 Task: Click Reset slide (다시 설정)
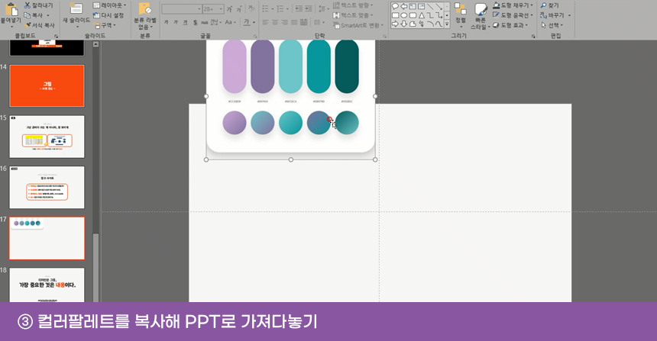tap(108, 15)
